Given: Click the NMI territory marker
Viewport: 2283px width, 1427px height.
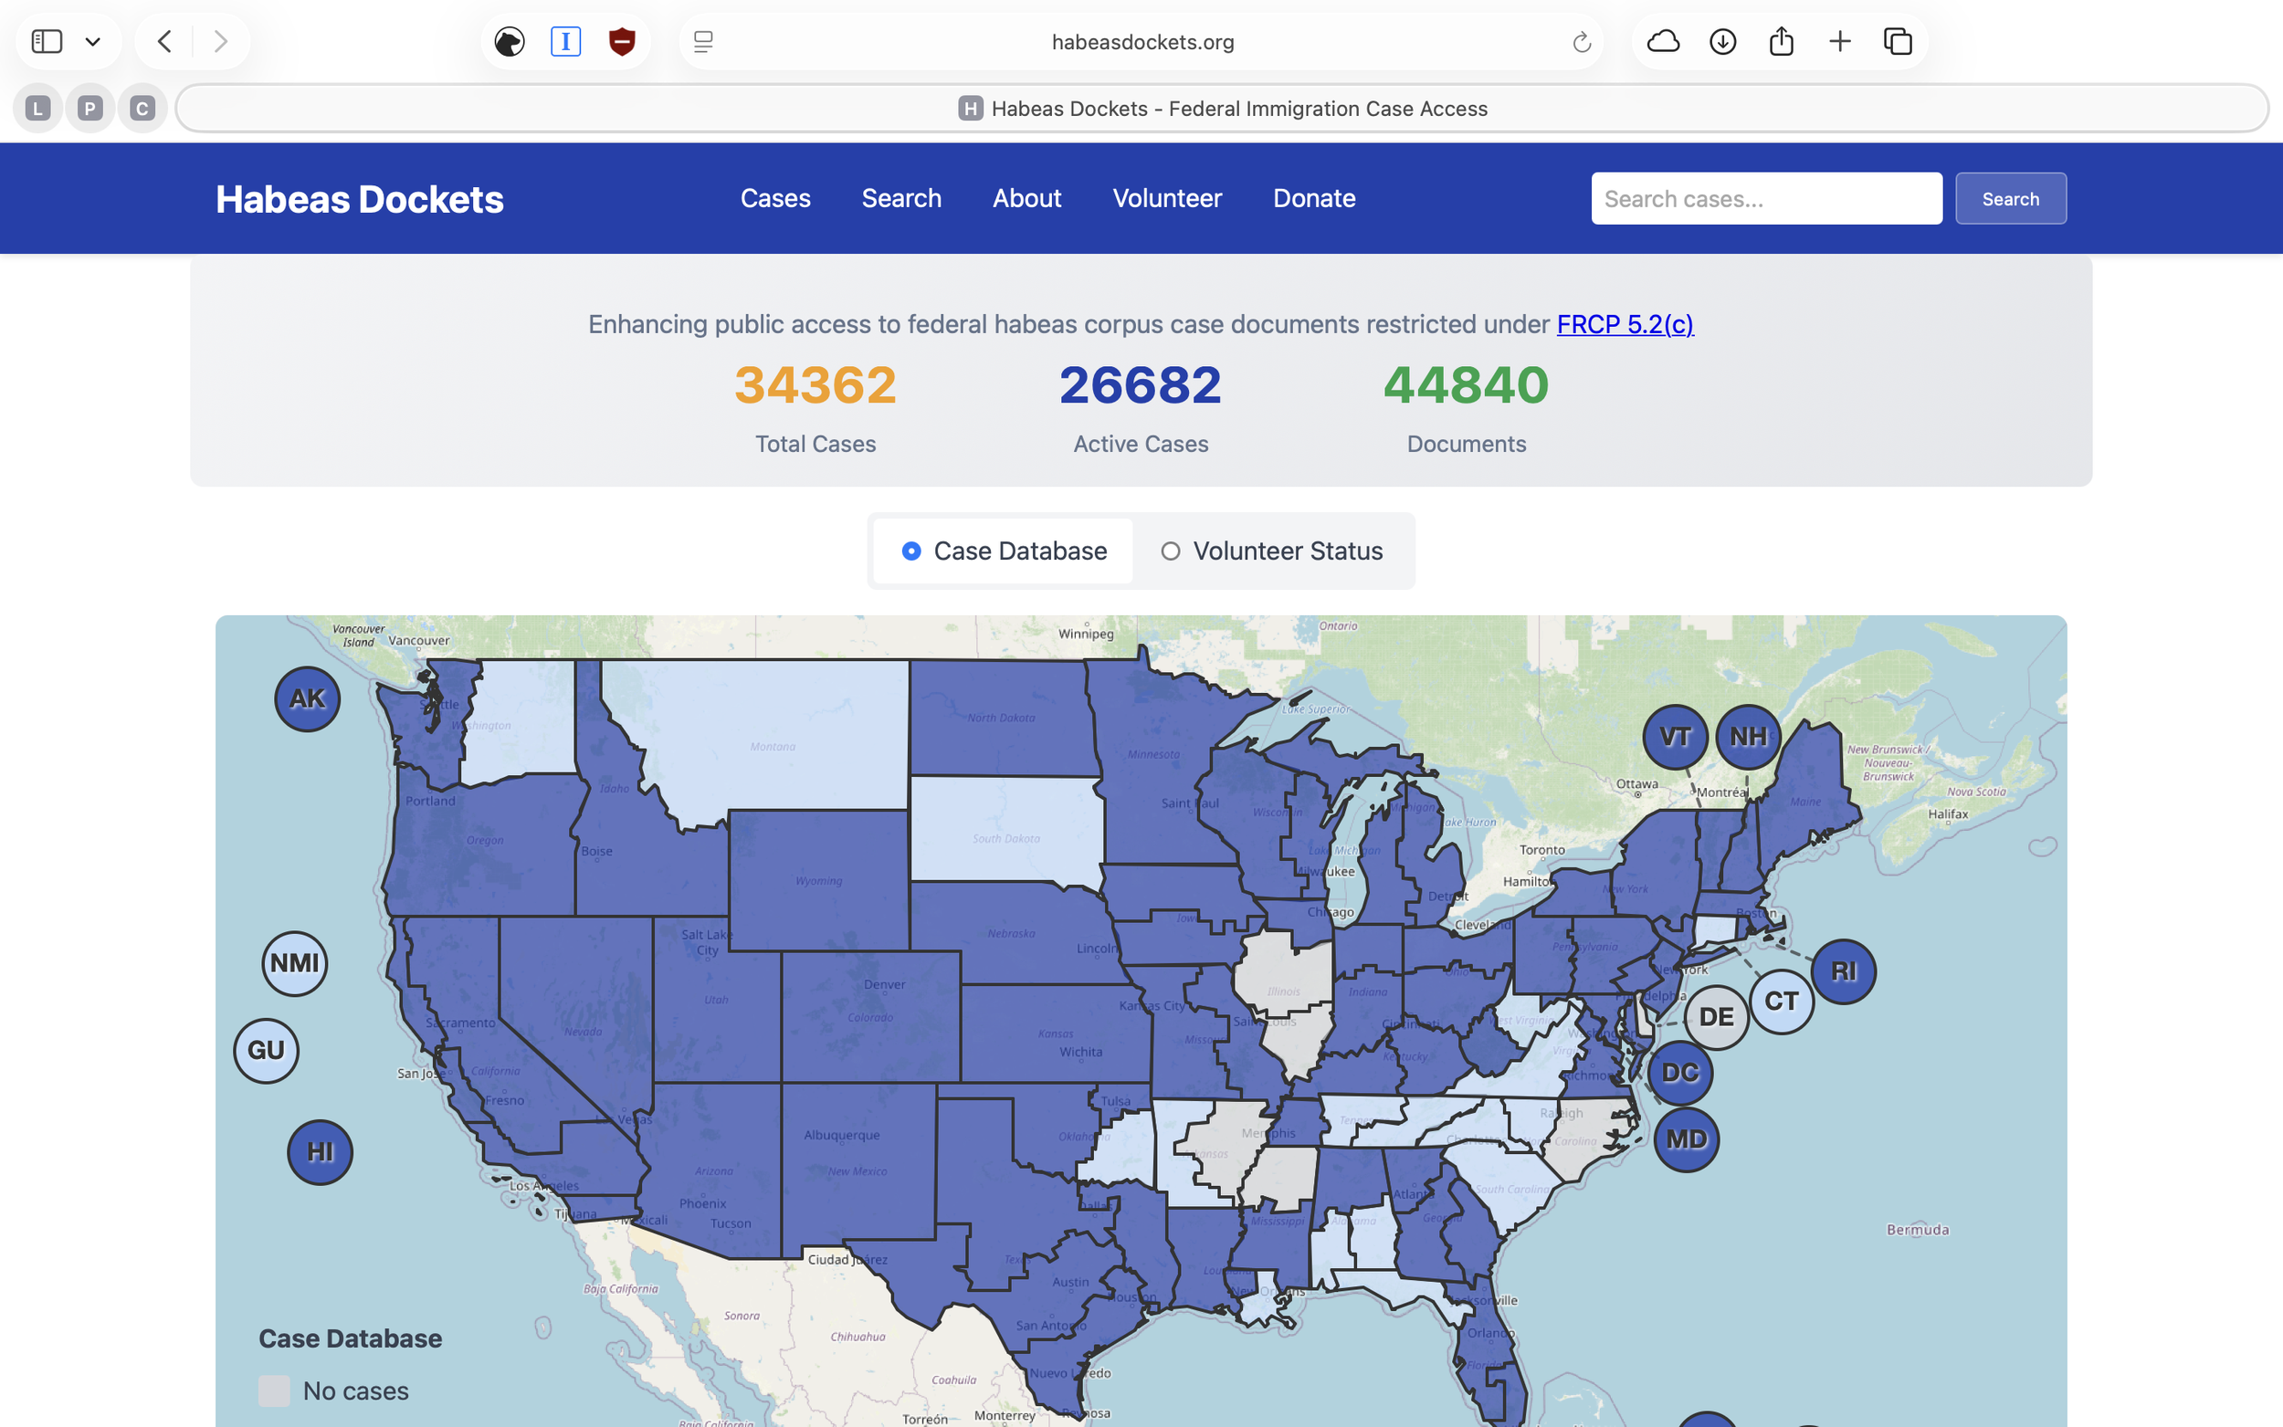Looking at the screenshot, I should (294, 963).
